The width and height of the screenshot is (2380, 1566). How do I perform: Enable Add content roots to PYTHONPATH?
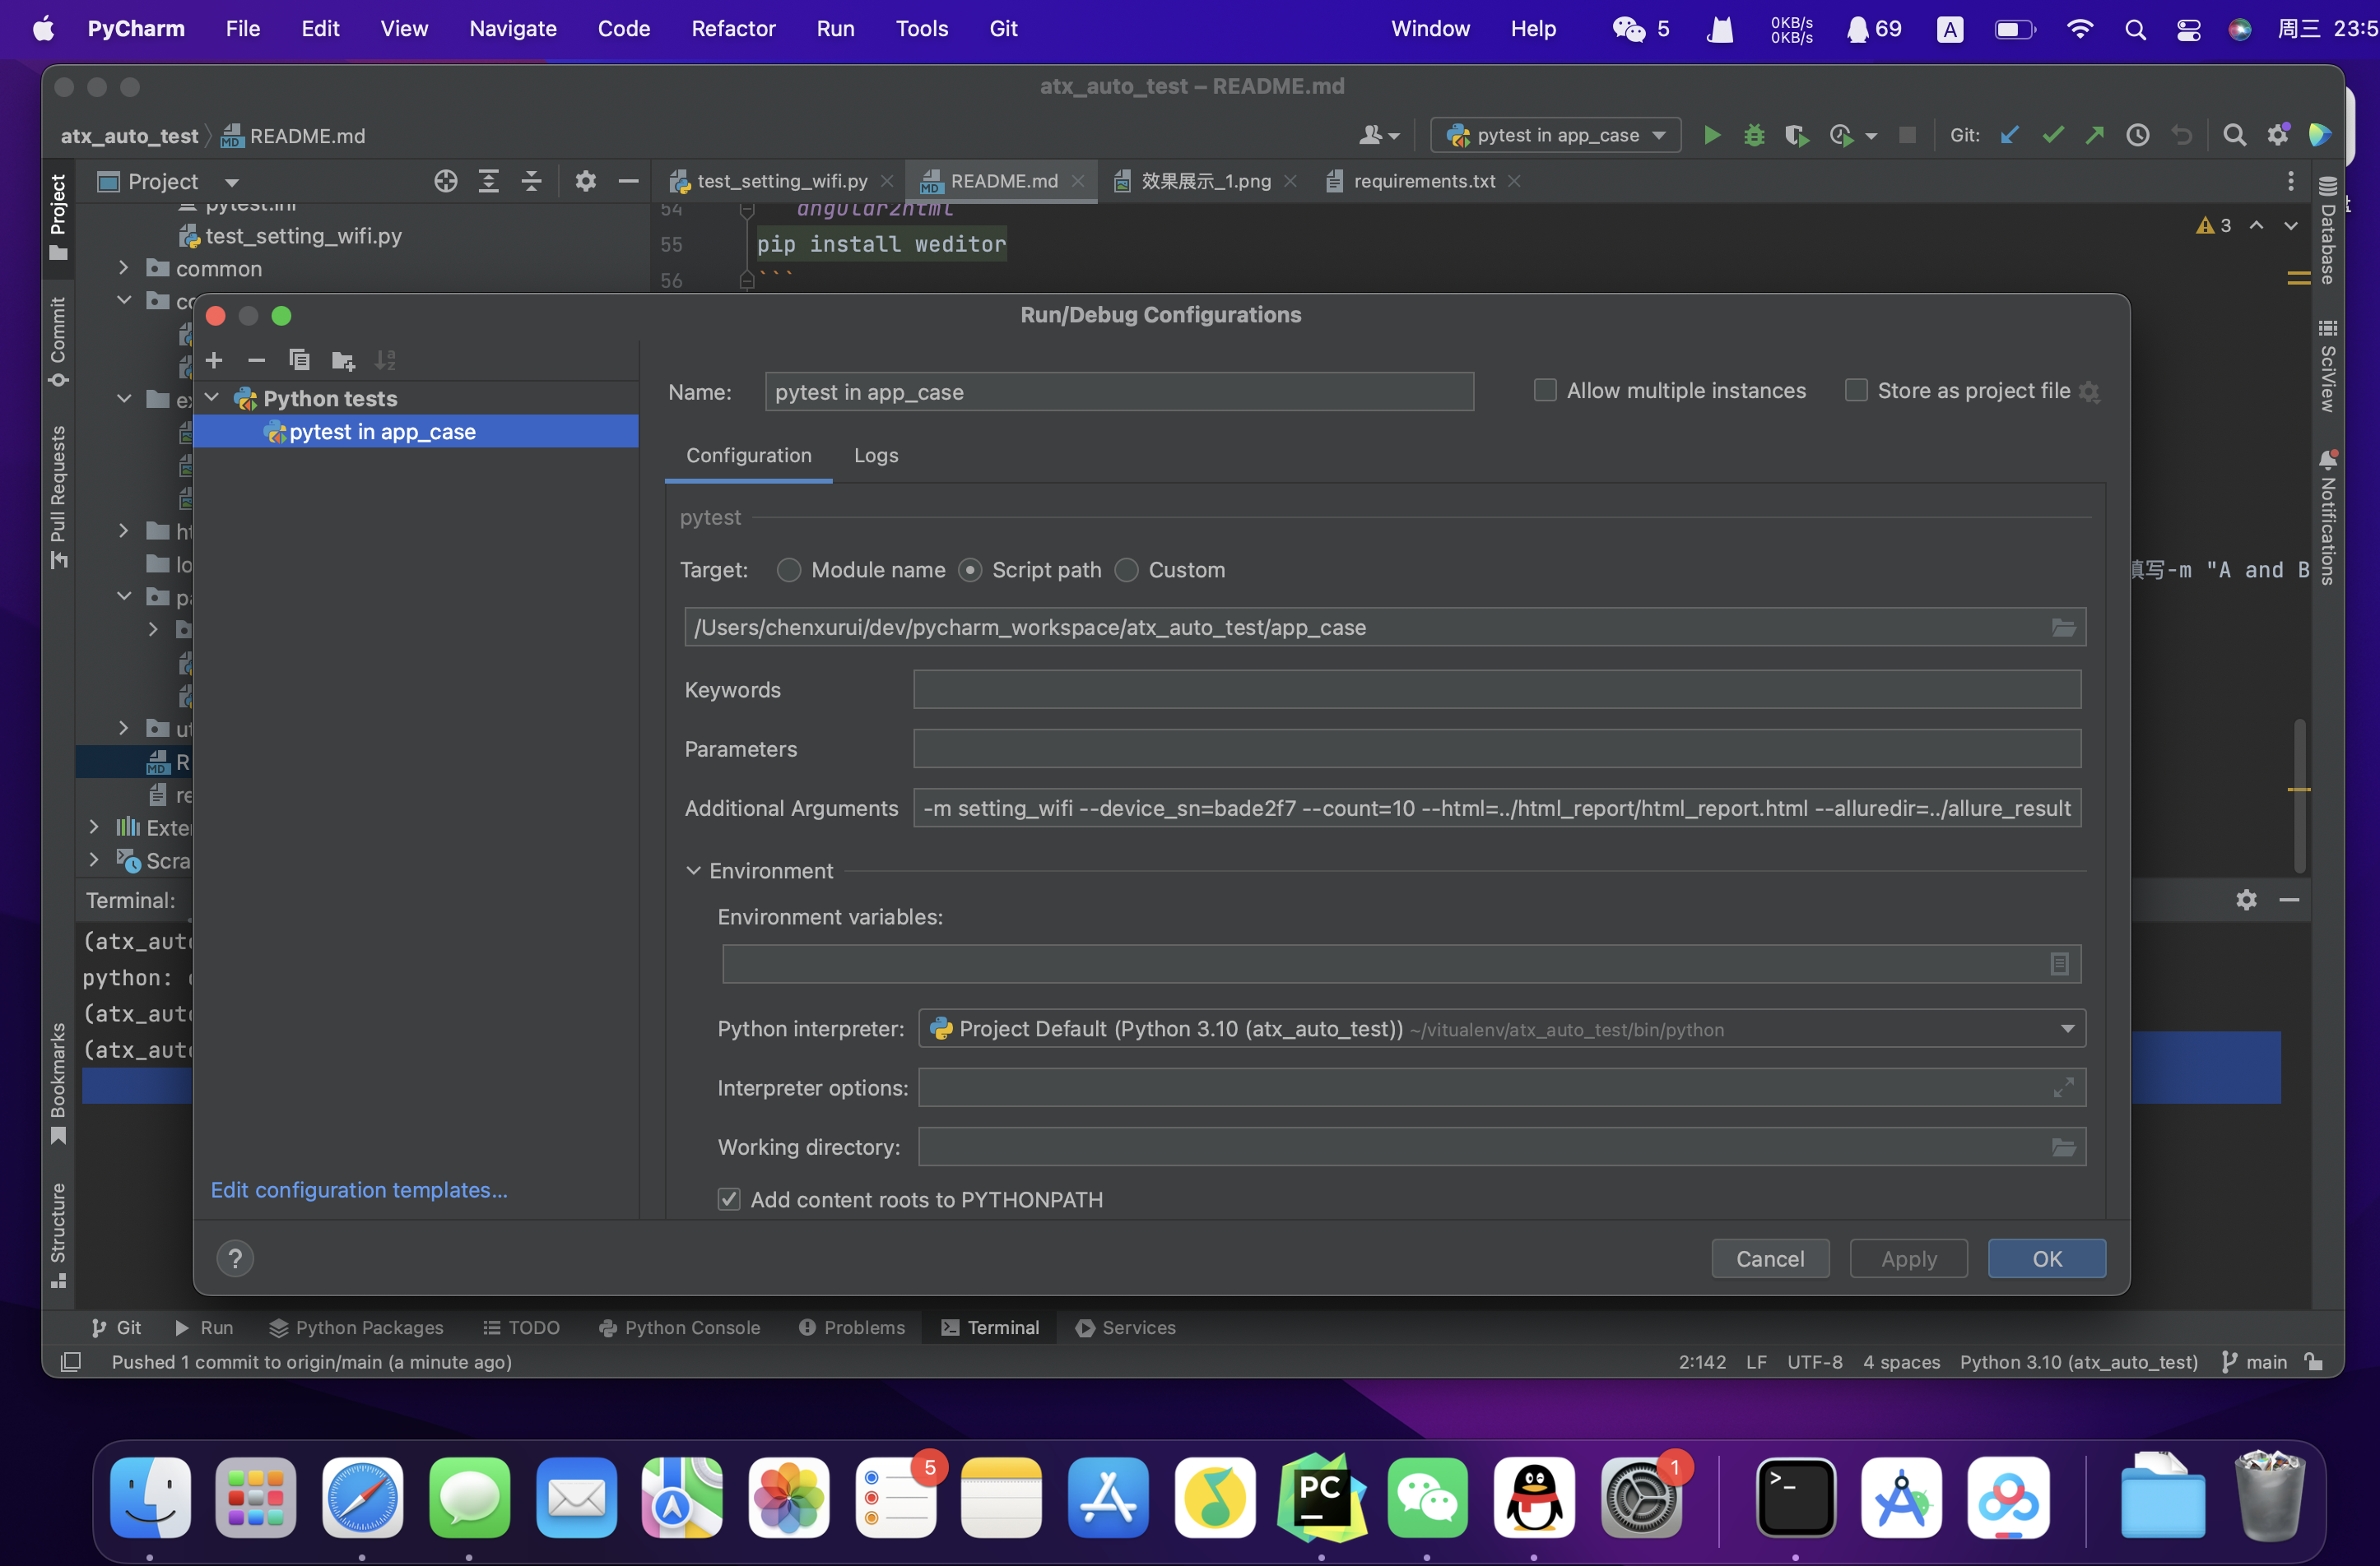(x=727, y=1198)
